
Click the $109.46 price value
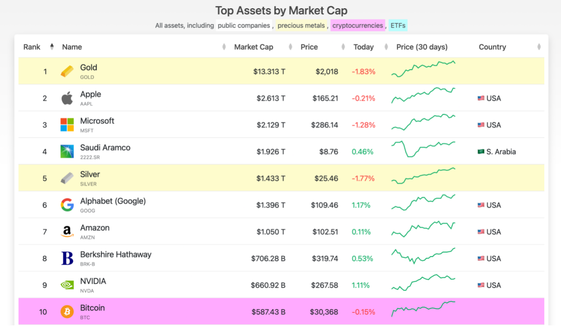click(x=324, y=205)
